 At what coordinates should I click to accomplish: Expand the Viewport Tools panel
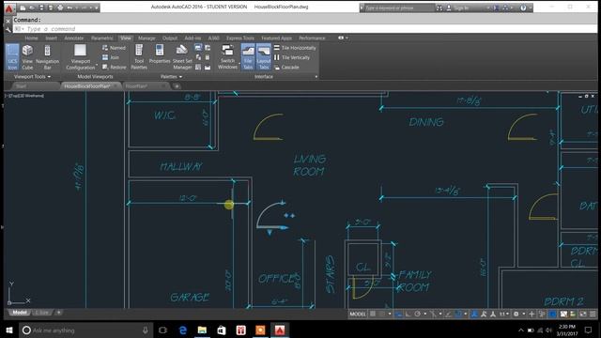pos(32,77)
